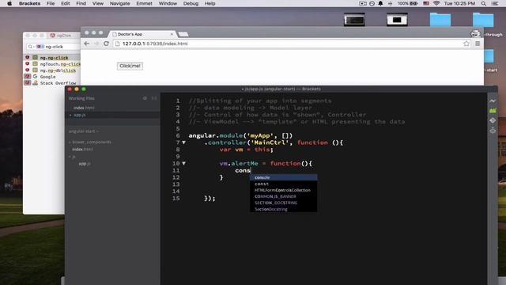Open Notification Center in the menu bar

coord(495,3)
